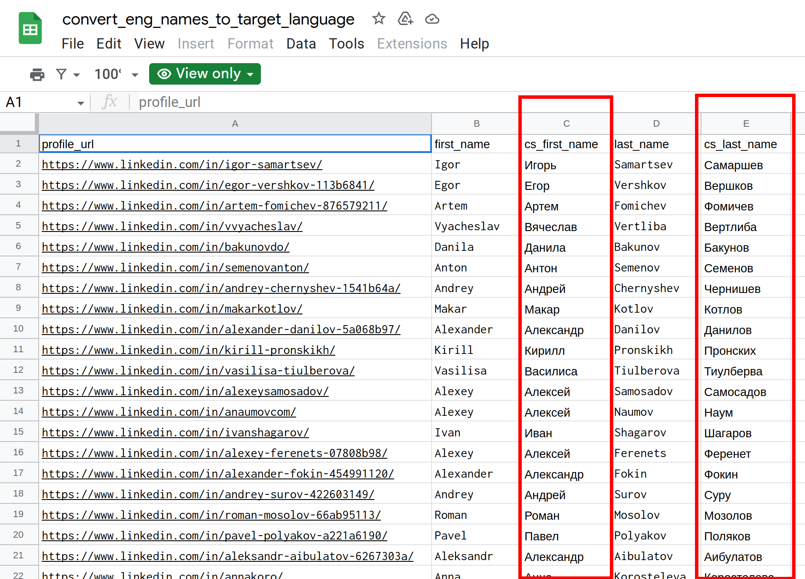The image size is (805, 579).
Task: Select row 10 header
Action: [18, 329]
